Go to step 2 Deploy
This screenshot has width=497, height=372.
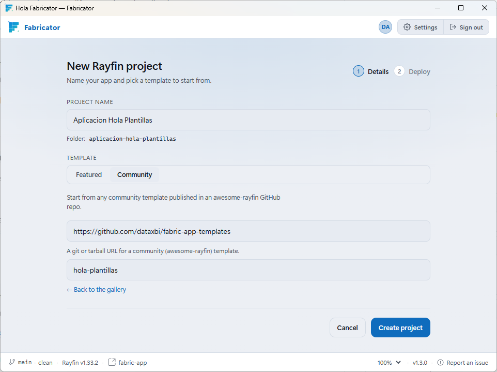[x=412, y=71]
